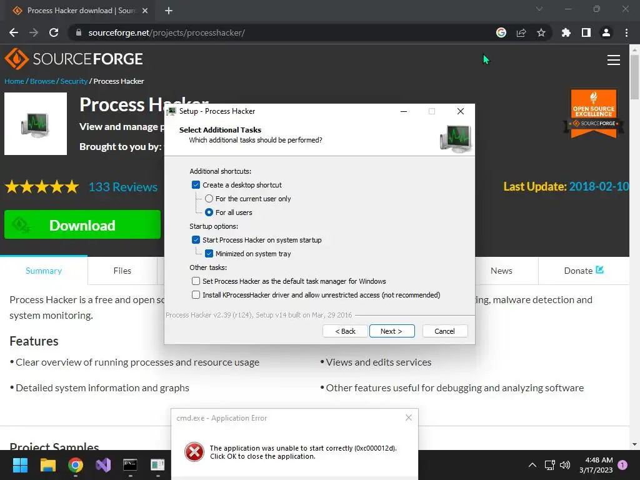This screenshot has height=480, width=640.
Task: Uncheck Create a desktop shortcut
Action: (x=196, y=185)
